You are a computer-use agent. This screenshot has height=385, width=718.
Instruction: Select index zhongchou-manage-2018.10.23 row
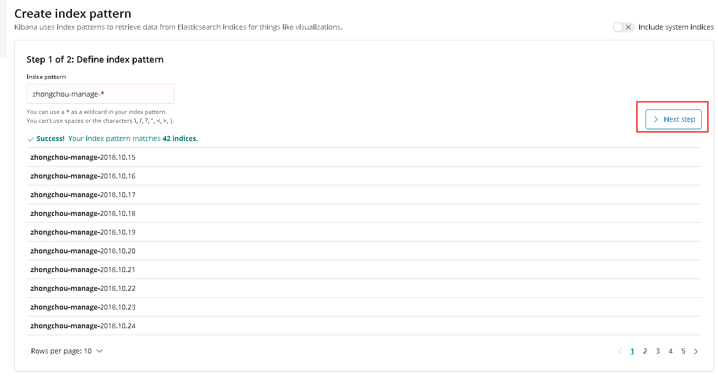tap(364, 307)
